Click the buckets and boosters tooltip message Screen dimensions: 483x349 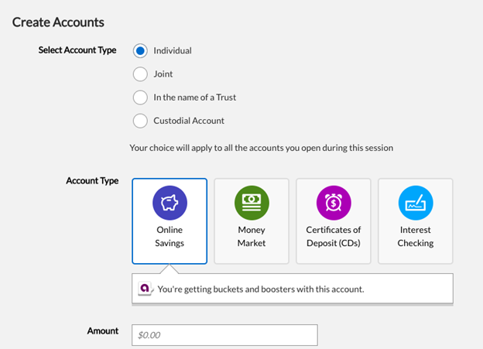[260, 289]
